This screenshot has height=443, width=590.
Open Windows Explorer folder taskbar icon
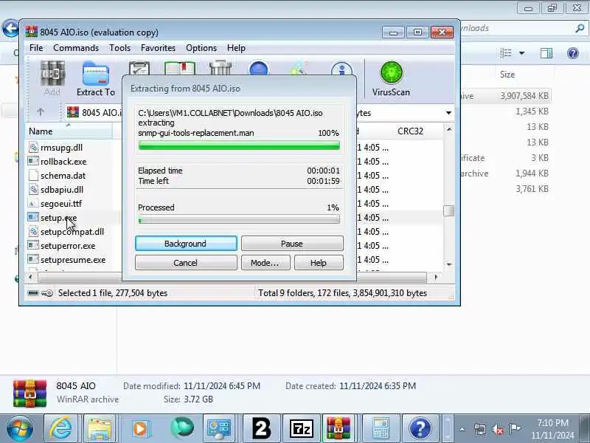coord(100,428)
